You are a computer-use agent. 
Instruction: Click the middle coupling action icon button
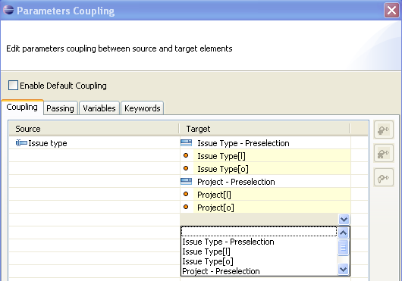(383, 153)
